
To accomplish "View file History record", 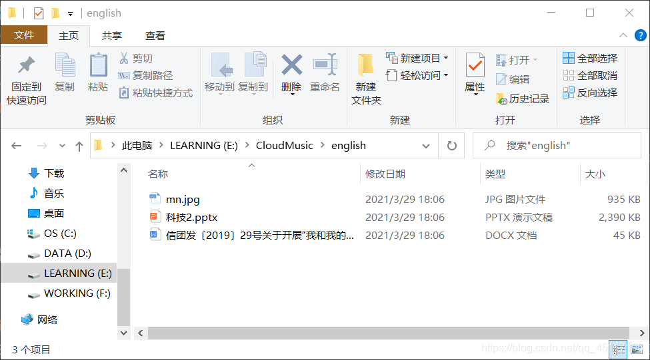I will coord(522,99).
